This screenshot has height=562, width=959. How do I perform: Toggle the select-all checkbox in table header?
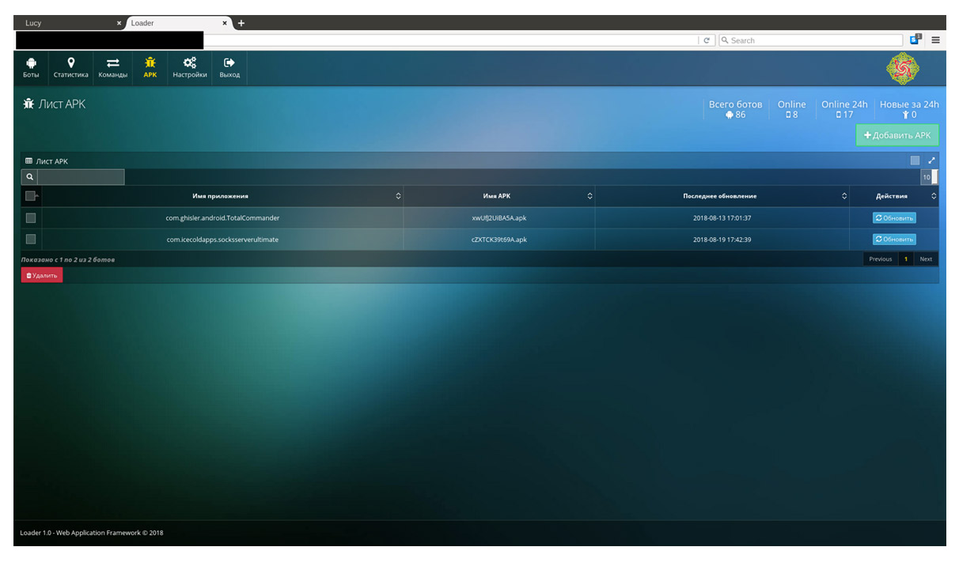click(31, 196)
